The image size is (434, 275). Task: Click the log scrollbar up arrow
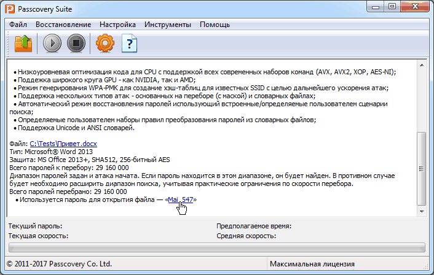422,65
